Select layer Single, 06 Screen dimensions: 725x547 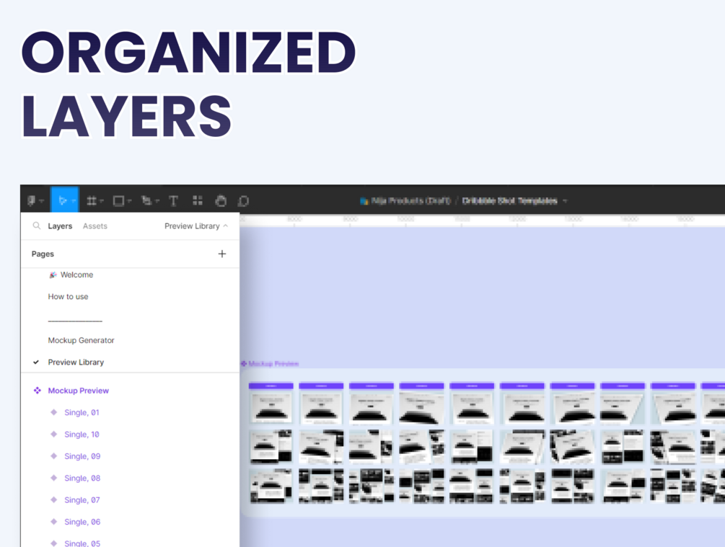coord(82,522)
